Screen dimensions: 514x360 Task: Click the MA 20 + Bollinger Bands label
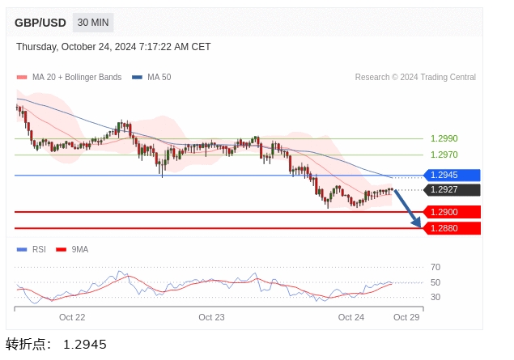(77, 78)
